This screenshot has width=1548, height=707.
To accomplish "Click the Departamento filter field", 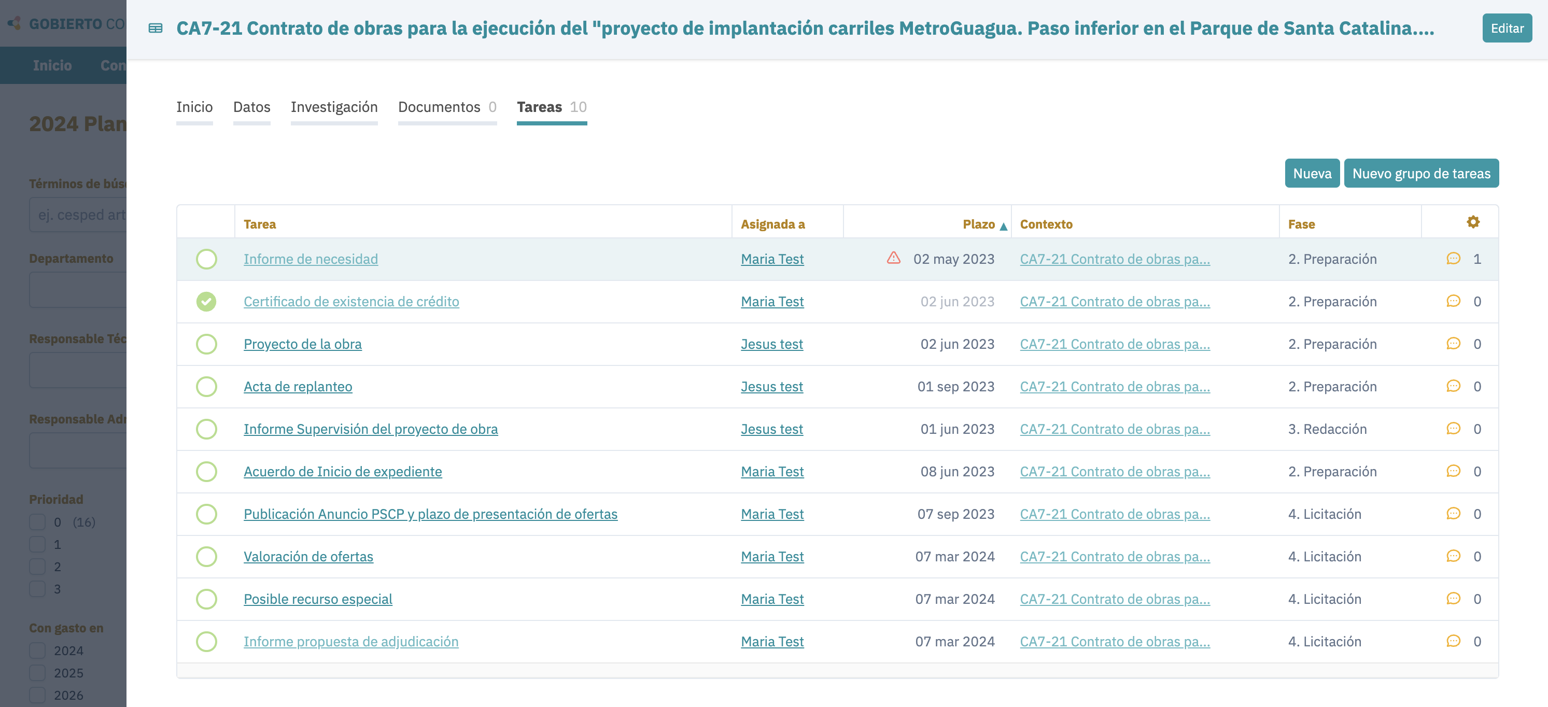I will 78,290.
